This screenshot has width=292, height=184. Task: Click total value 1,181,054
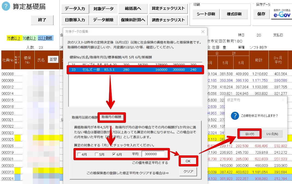pos(260,172)
